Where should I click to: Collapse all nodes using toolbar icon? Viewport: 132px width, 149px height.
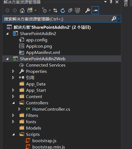70,10
